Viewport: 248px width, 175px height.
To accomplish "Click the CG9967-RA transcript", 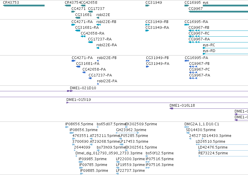I will [218, 42].
